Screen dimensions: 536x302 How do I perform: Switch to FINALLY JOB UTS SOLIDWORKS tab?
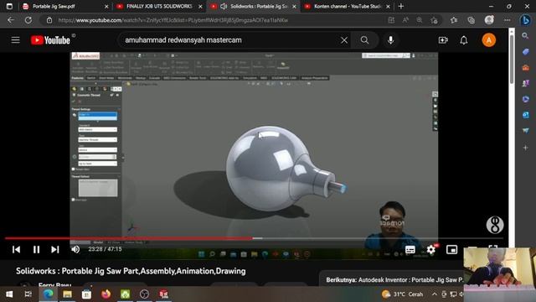pyautogui.click(x=159, y=6)
